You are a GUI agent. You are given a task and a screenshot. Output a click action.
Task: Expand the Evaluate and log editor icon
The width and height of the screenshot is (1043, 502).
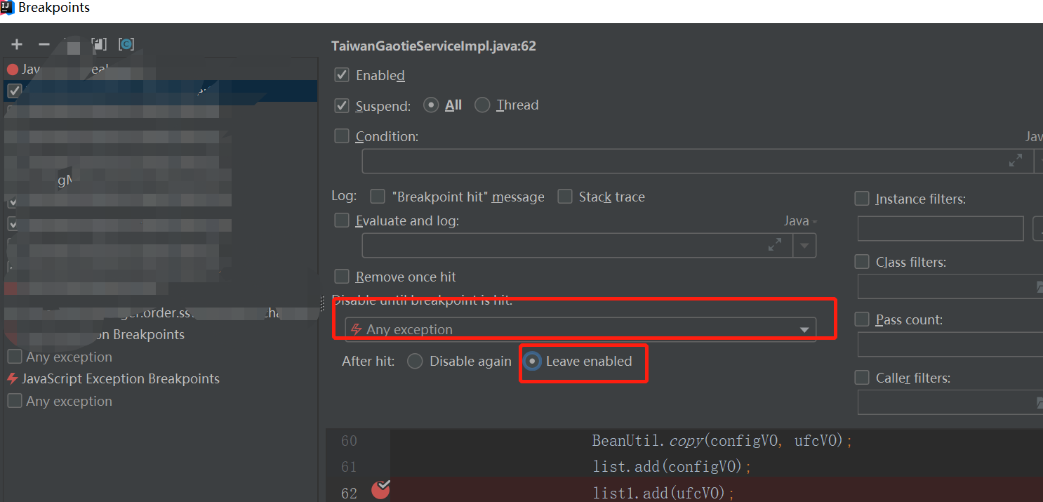pos(775,245)
